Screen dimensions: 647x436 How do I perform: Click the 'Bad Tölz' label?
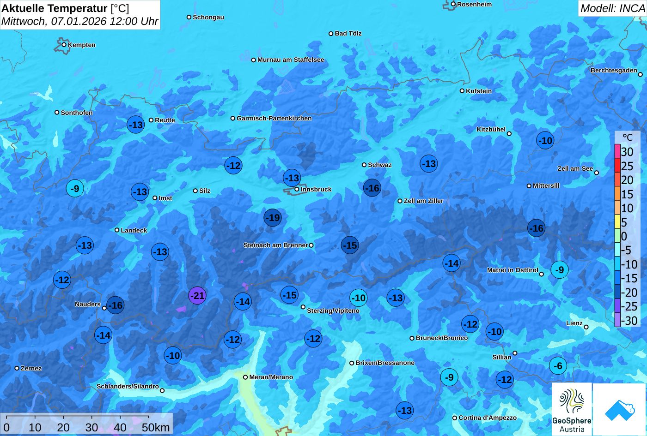click(x=348, y=33)
